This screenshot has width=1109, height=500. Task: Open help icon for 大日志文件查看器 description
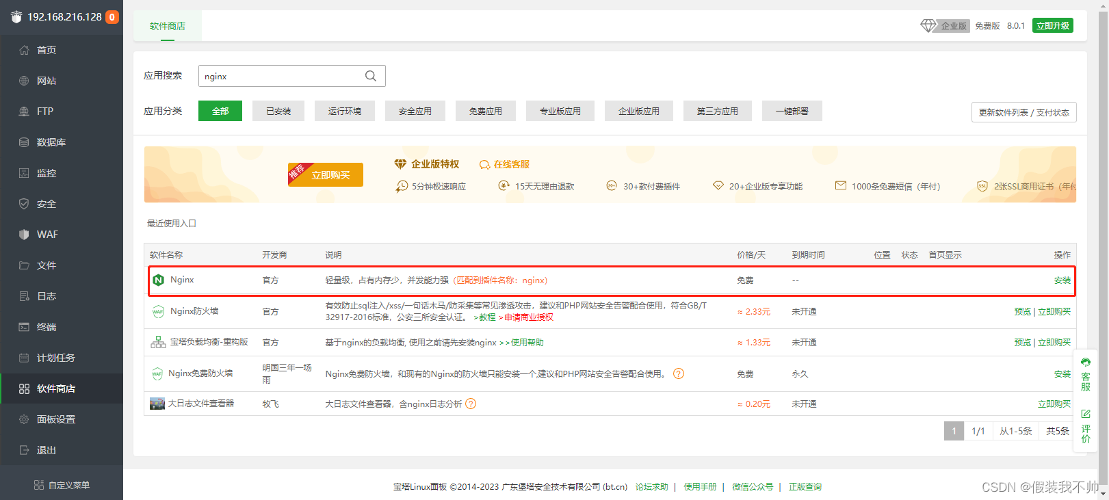coord(471,404)
